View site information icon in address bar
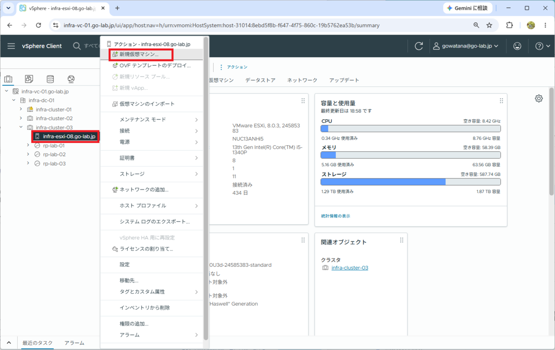The height and width of the screenshot is (350, 555). coord(55,25)
